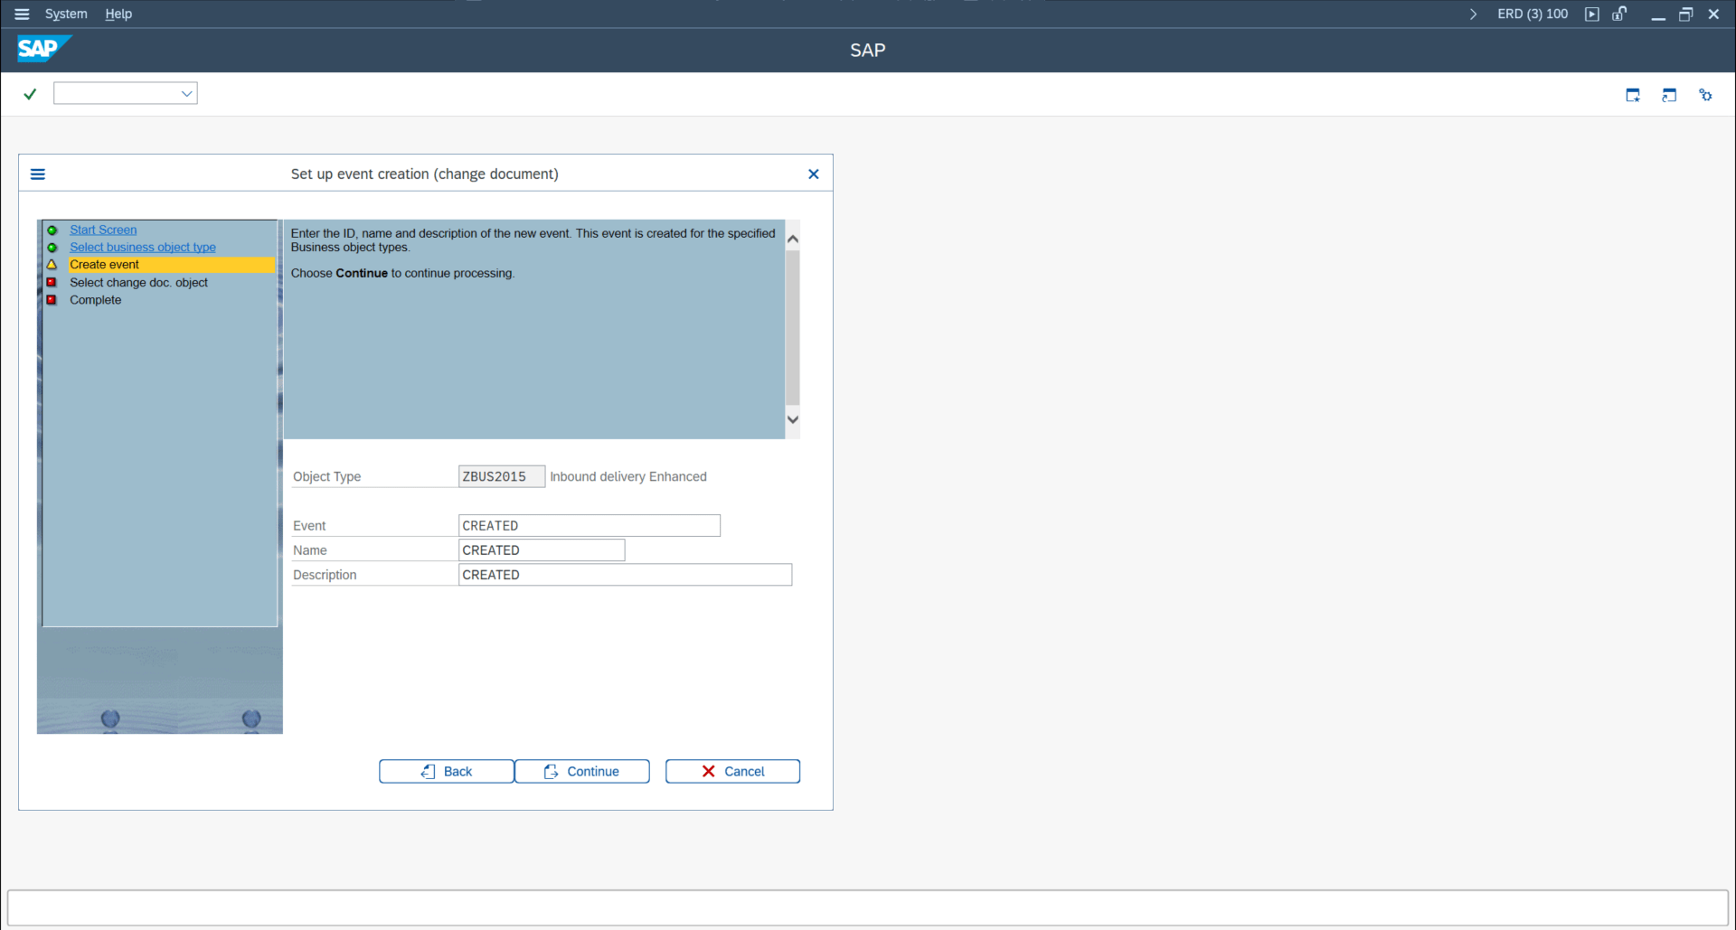This screenshot has height=930, width=1736.
Task: Click the create new session icon
Action: point(1633,95)
